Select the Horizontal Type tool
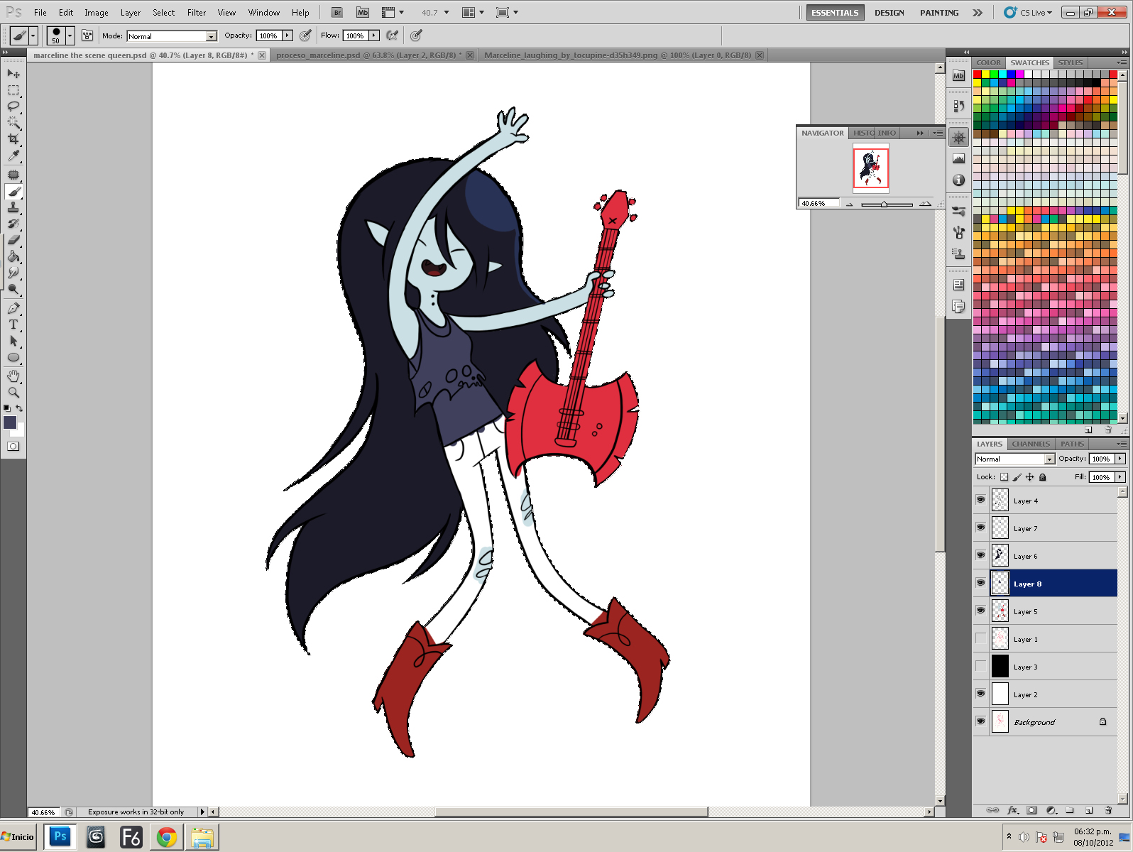Screen dimensions: 1133x852 click(13, 324)
